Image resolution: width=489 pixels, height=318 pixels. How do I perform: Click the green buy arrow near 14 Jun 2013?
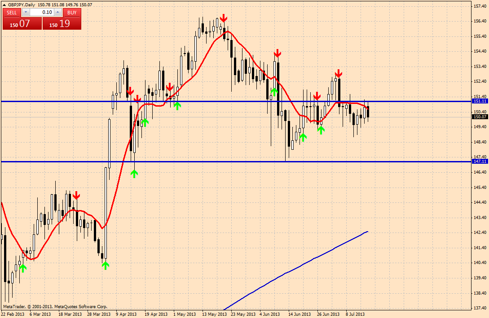coord(303,138)
